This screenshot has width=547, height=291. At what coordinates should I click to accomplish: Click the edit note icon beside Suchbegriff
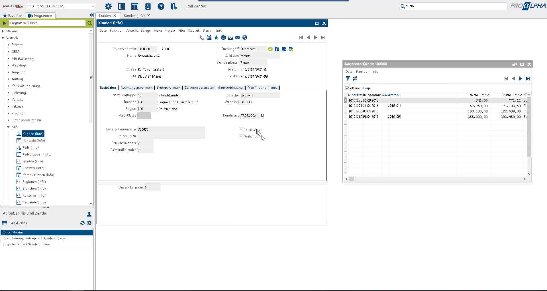(284, 49)
